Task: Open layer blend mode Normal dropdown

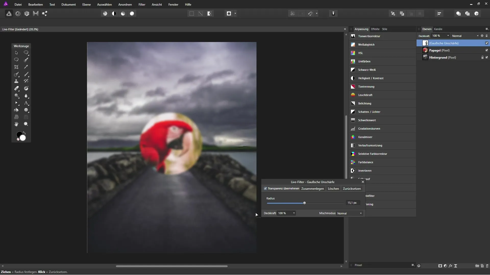Action: pos(465,36)
